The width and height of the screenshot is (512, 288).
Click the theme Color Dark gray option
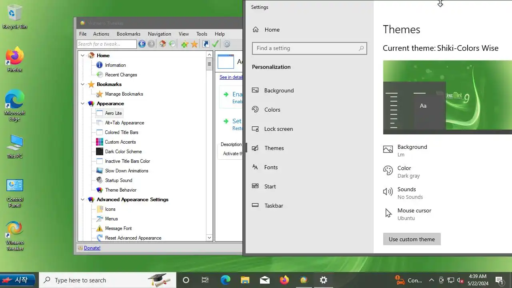(x=402, y=172)
